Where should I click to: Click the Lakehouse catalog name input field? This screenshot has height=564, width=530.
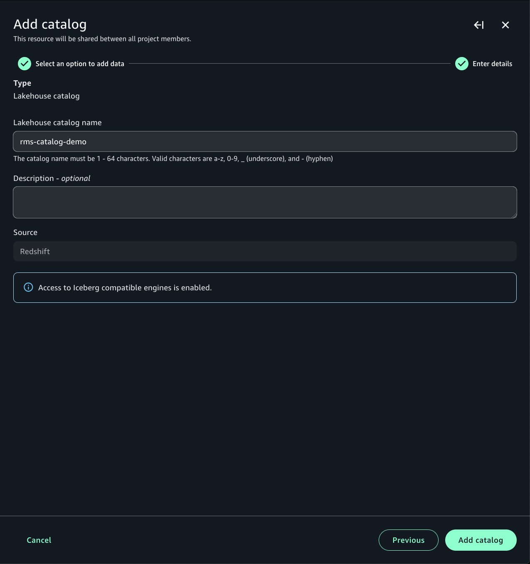pyautogui.click(x=265, y=141)
